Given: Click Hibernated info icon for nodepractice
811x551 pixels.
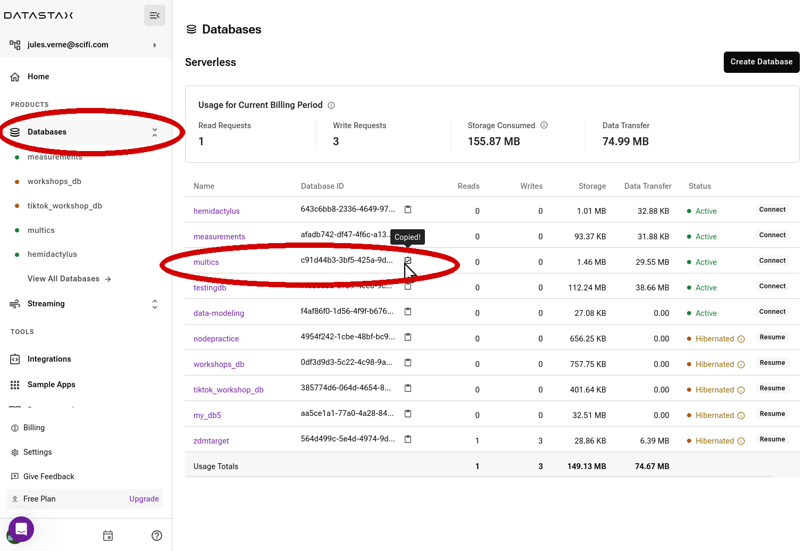Looking at the screenshot, I should [741, 339].
